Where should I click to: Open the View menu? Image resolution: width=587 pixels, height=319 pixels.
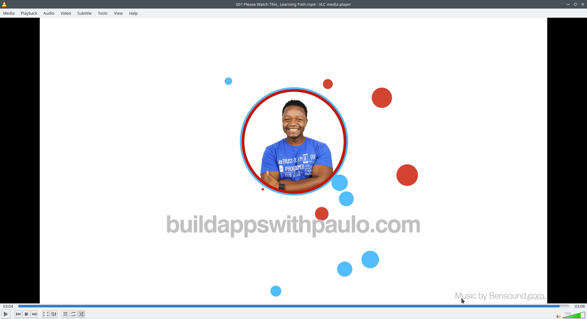pyautogui.click(x=118, y=13)
